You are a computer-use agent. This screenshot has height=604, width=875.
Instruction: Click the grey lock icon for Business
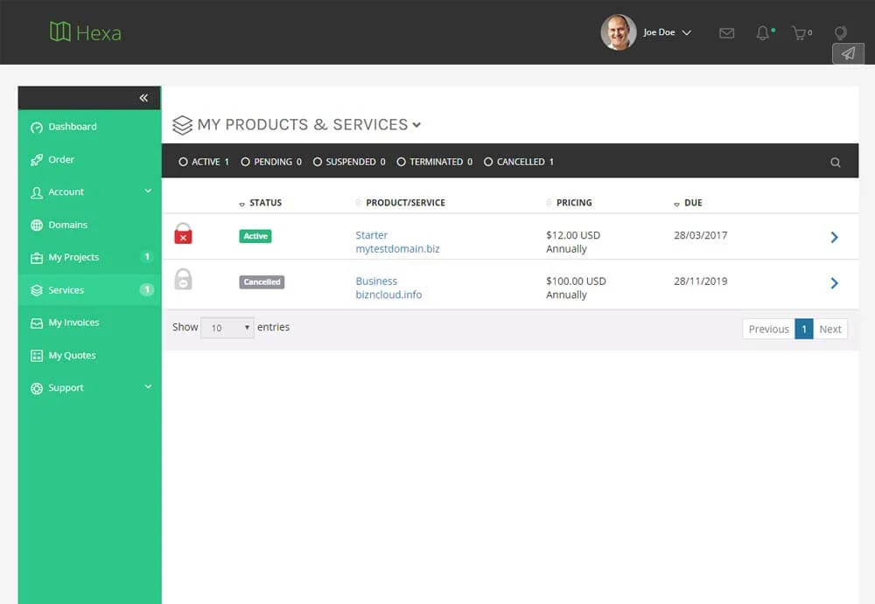(x=183, y=280)
